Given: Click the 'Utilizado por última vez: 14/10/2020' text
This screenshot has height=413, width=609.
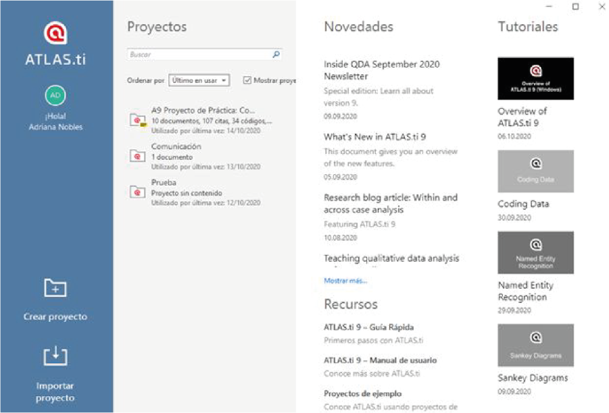Looking at the screenshot, I should (x=206, y=131).
